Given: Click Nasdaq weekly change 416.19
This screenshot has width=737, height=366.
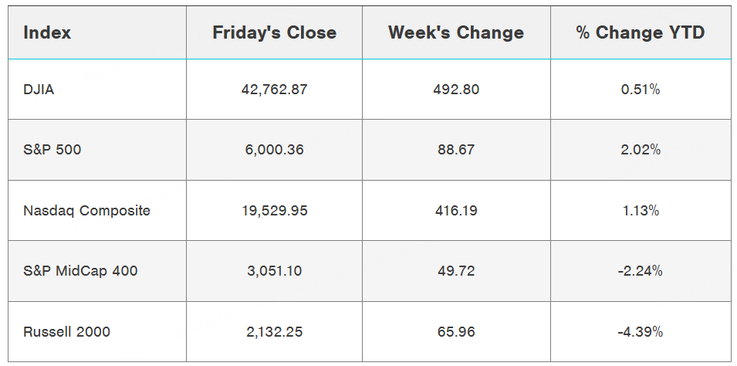Looking at the screenshot, I should pos(456,210).
